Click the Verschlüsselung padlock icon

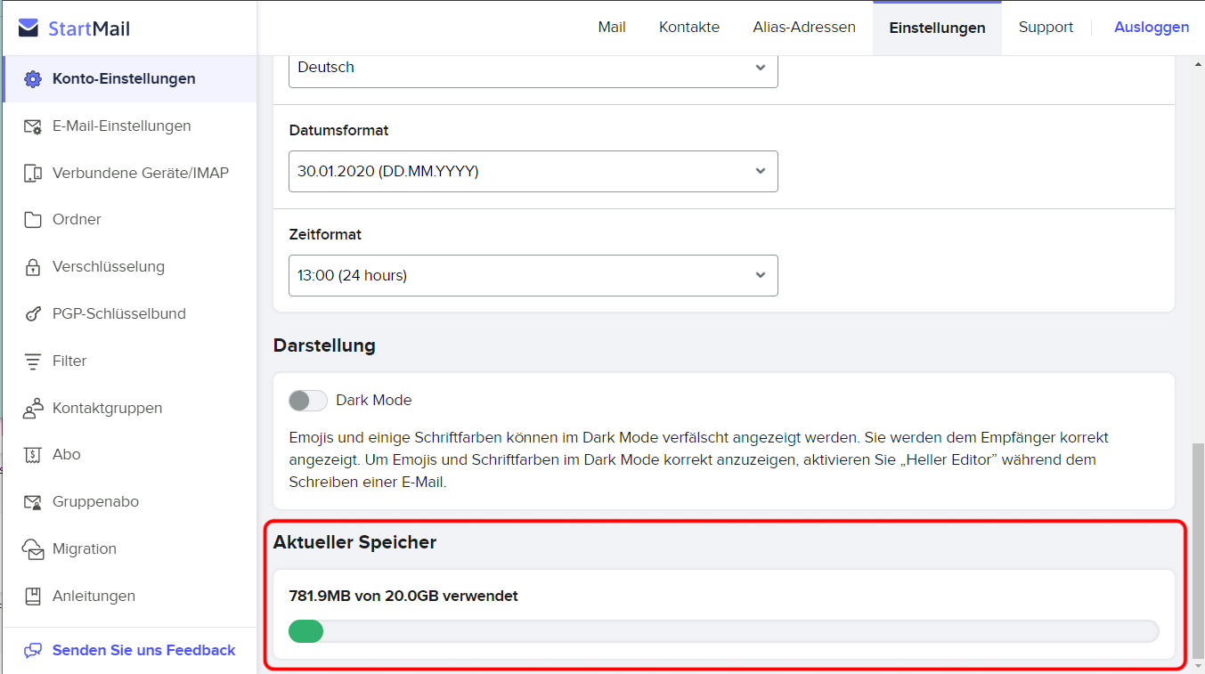coord(33,267)
